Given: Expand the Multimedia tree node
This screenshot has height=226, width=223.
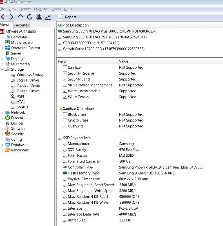Looking at the screenshot, I should [x=2, y=64].
